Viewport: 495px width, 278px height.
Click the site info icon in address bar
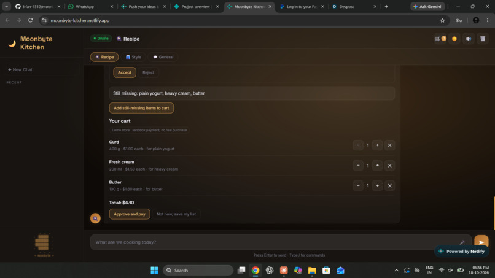pyautogui.click(x=44, y=20)
